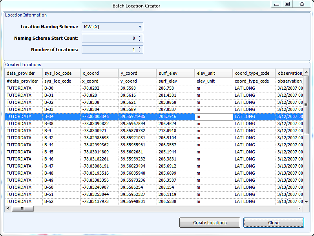Increase the Naming Schema Start Count
This screenshot has width=314, height=236.
(140, 37)
